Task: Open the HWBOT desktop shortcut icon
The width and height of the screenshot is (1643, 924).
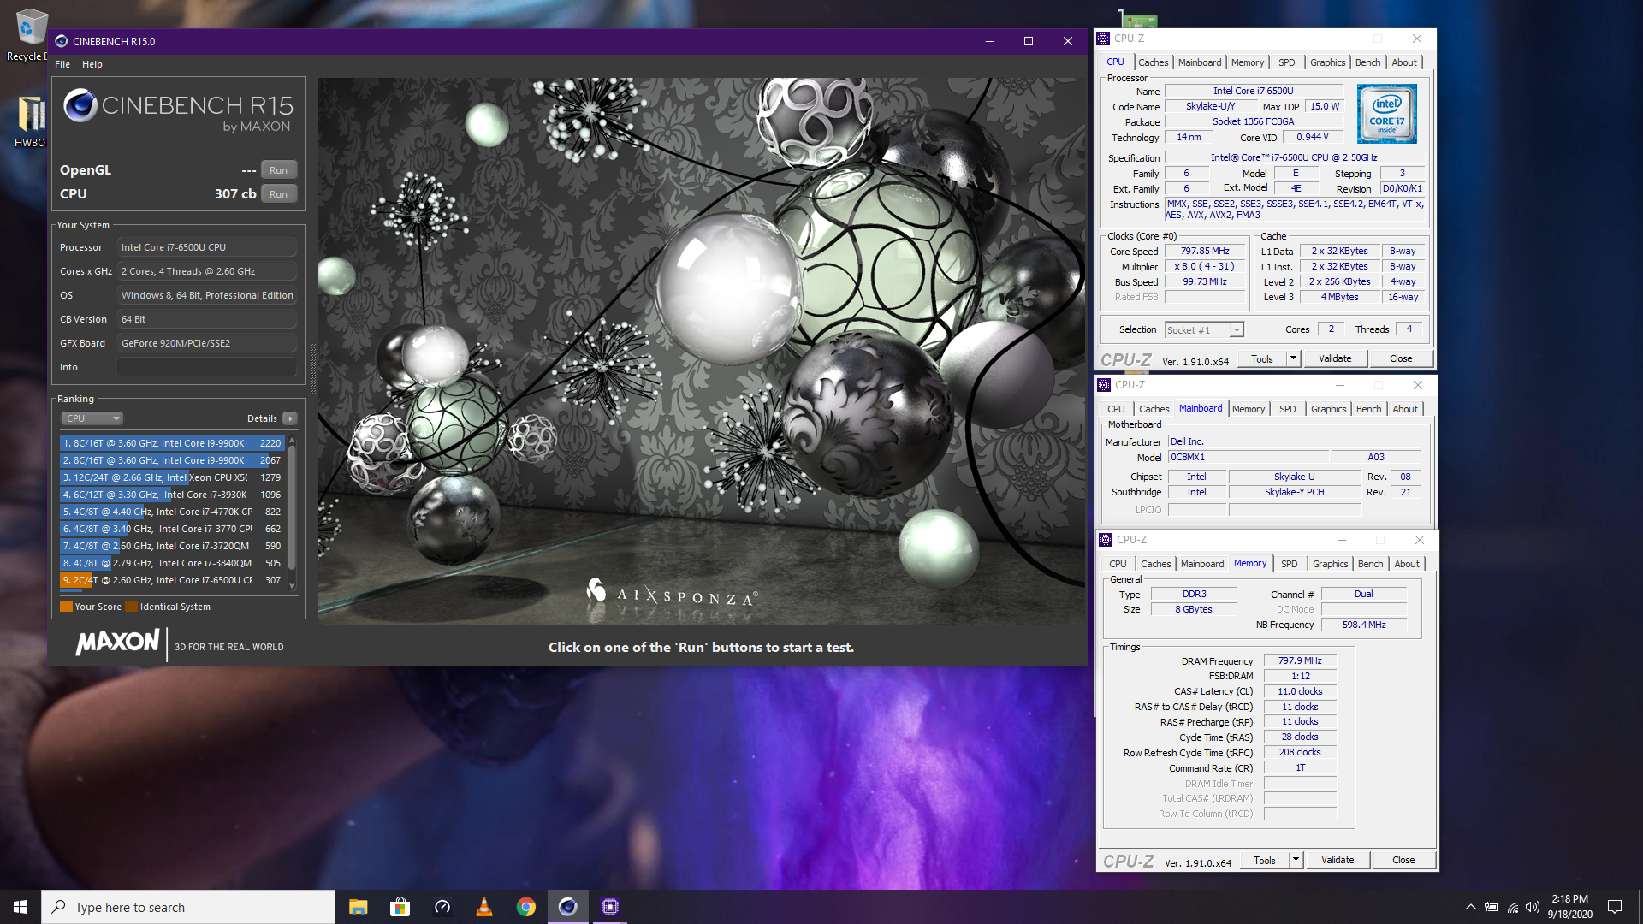Action: pos(30,120)
